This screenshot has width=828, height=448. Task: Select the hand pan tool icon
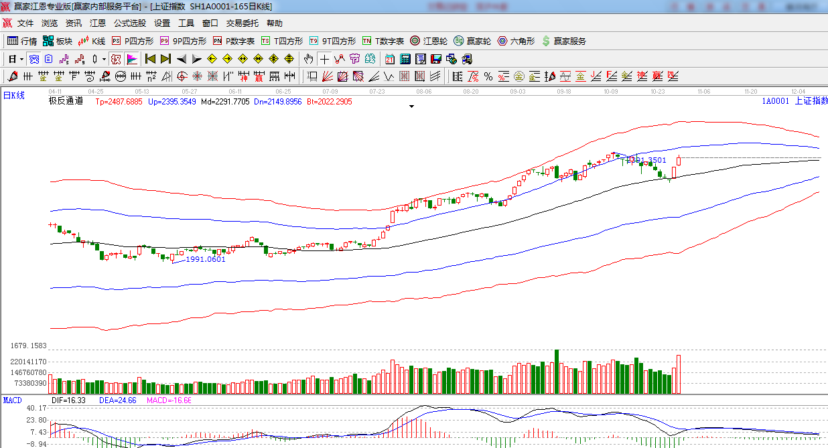(x=309, y=58)
